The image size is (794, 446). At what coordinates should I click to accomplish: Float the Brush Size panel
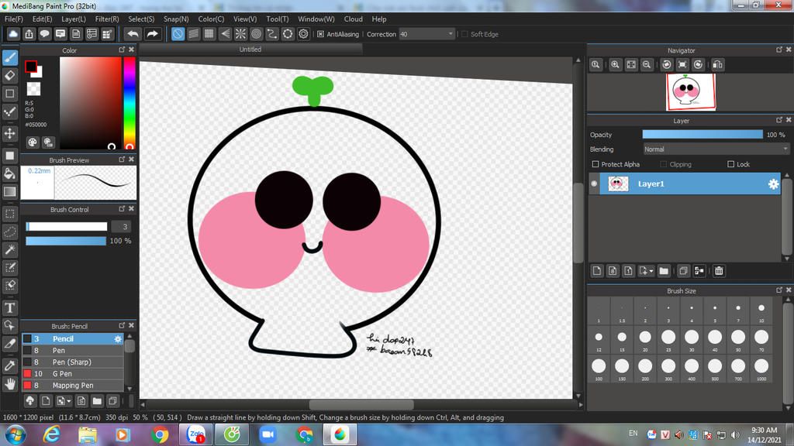pyautogui.click(x=778, y=290)
